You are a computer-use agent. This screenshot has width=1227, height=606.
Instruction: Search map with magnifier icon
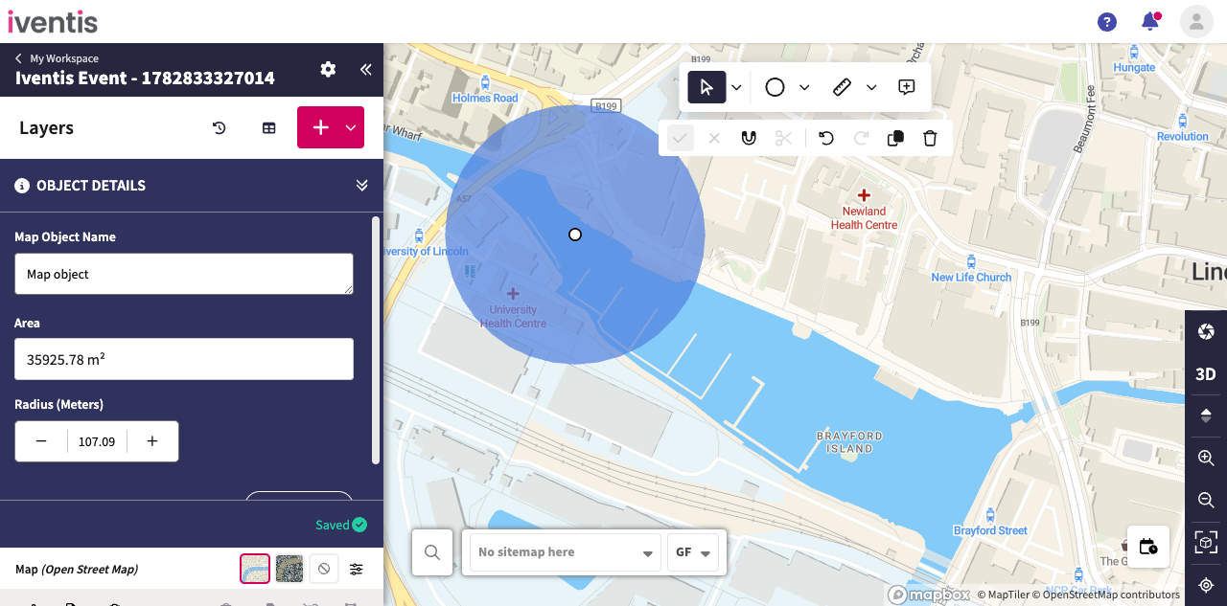pos(432,552)
